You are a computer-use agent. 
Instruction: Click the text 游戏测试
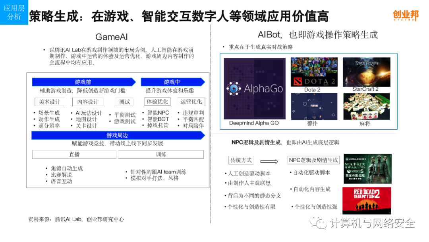125,121
